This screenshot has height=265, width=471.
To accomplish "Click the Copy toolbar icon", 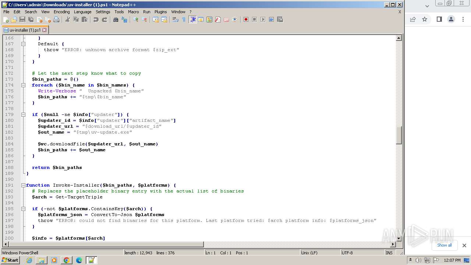I will click(76, 20).
